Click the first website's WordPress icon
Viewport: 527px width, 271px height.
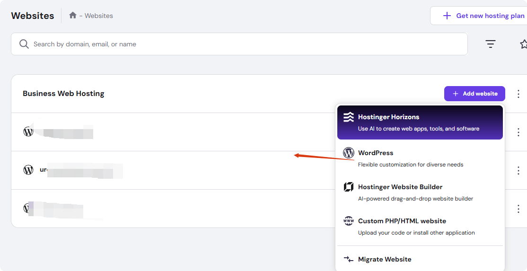point(28,131)
